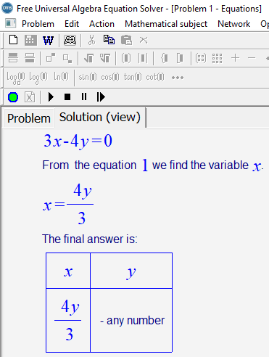Export to Word with the W icon

click(x=48, y=40)
